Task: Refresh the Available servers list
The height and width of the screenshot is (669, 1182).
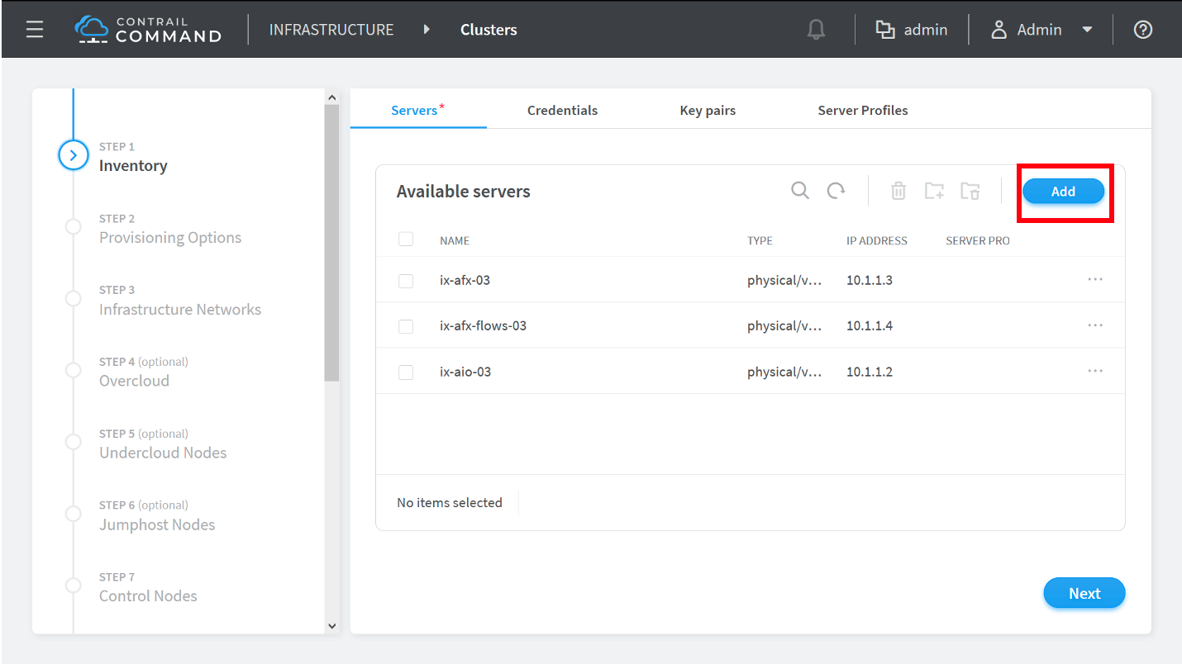Action: [x=836, y=191]
